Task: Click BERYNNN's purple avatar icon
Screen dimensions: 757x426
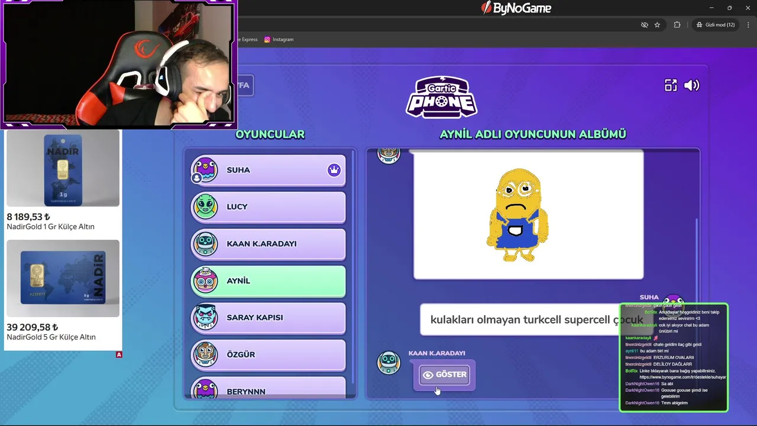Action: (205, 389)
